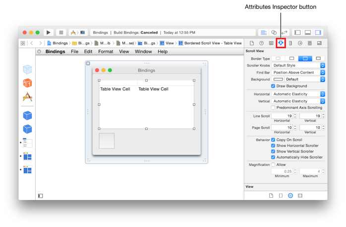This screenshot has width=346, height=227.
Task: Open Horizontal elasticity dropdown
Action: (298, 94)
